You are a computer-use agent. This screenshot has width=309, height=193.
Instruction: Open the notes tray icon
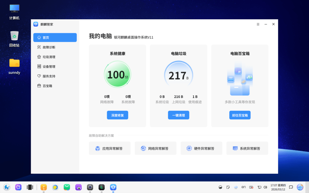click(228, 187)
